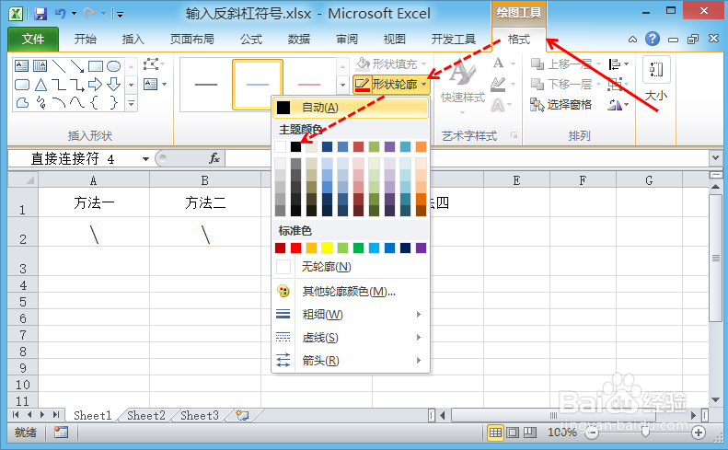Viewport: 728px width, 450px height.
Task: Click cell A1 containing 方法一
Action: pos(93,202)
